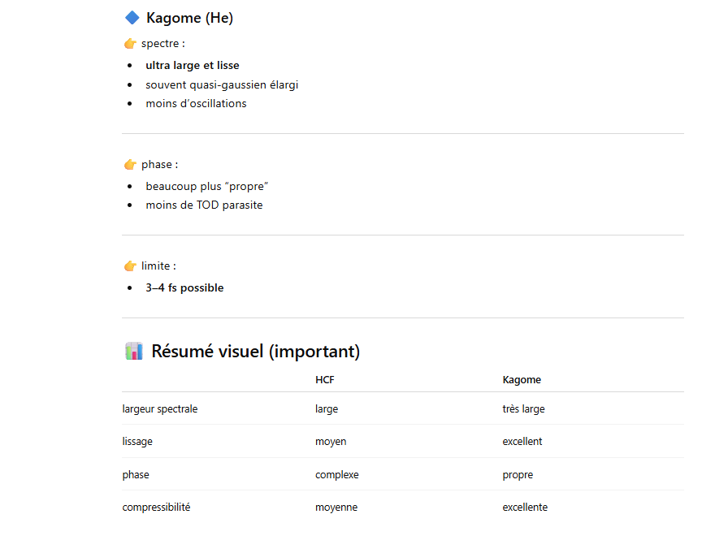This screenshot has height=540, width=715.
Task: Click the pointing hand emoji next to limite
Action: 131,266
